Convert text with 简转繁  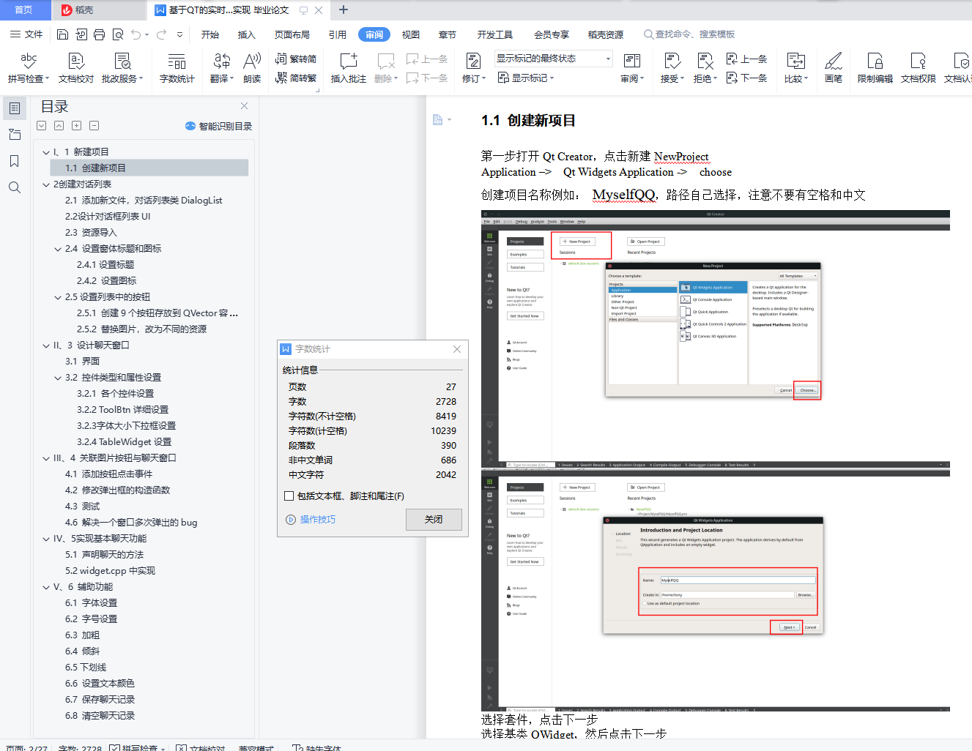296,78
